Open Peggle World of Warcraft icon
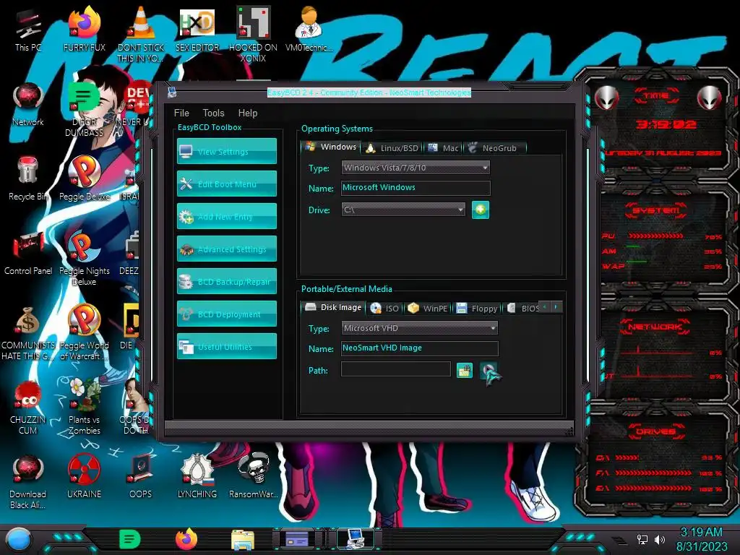Viewport: 740px width, 555px height. (x=85, y=332)
